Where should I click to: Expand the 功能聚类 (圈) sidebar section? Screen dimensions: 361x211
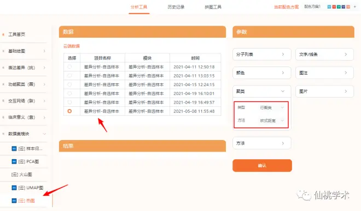[x=44, y=85]
